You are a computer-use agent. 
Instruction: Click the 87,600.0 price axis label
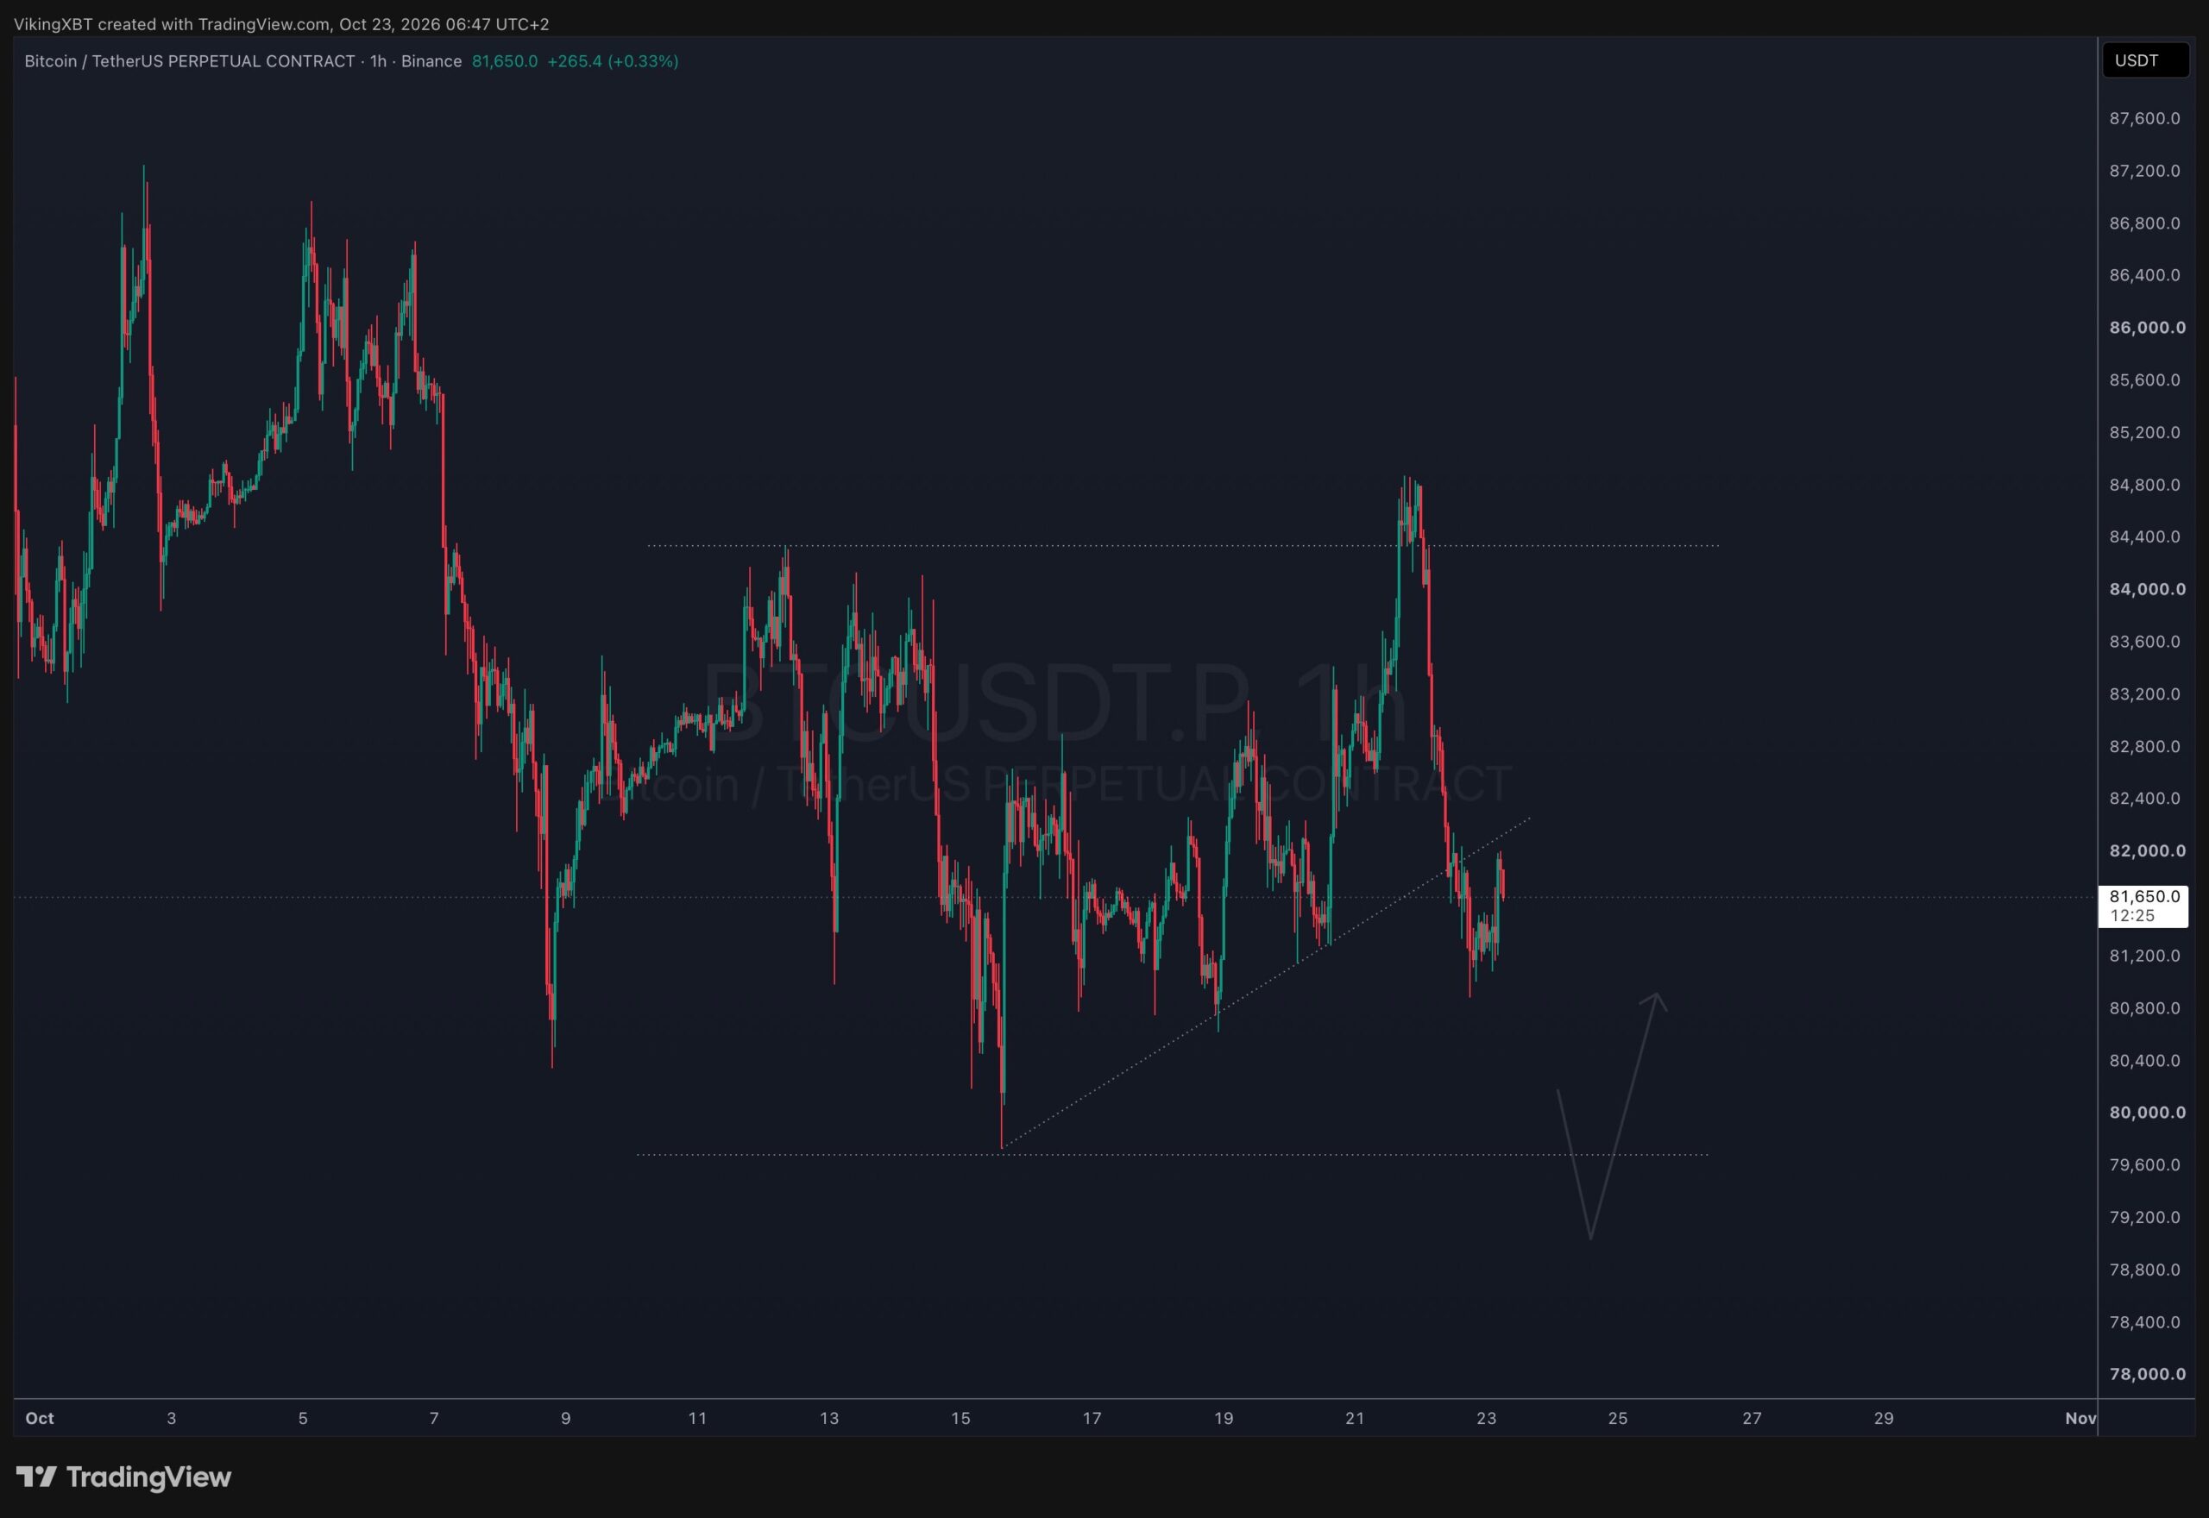[x=2144, y=118]
